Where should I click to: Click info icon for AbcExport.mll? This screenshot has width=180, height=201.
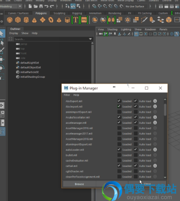click(x=155, y=101)
